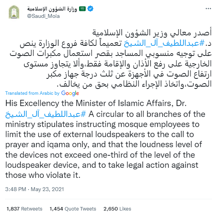View the 2,650 Likes list
Screen dimensions: 215x214
point(117,209)
